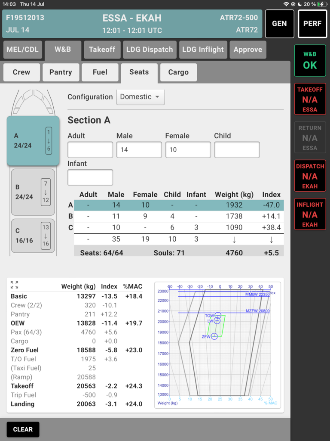Tap the battery indicator in status bar
This screenshot has width=330, height=441.
(x=321, y=4)
